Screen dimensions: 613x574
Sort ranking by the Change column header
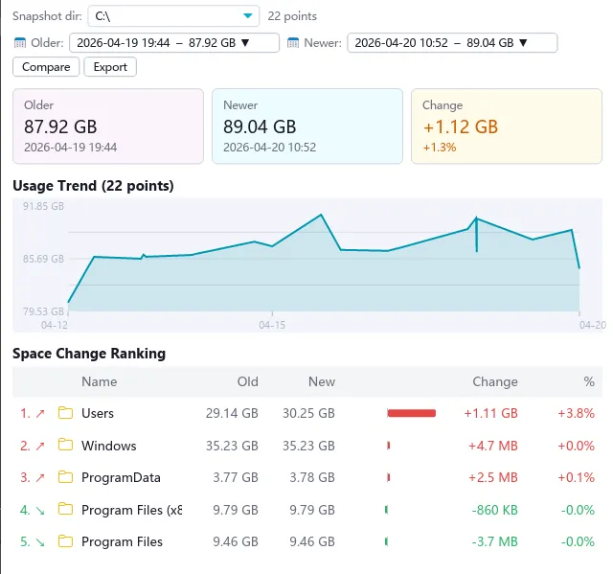(494, 381)
